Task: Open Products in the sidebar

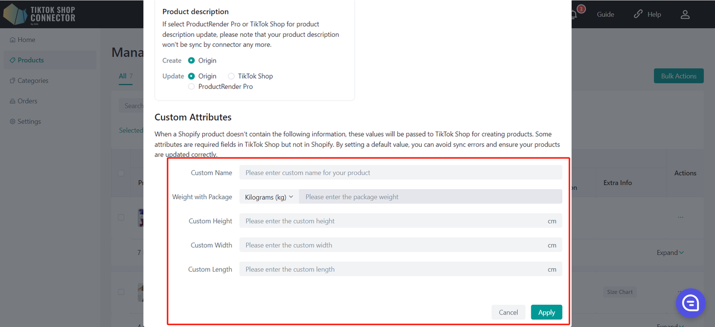Action: point(50,60)
